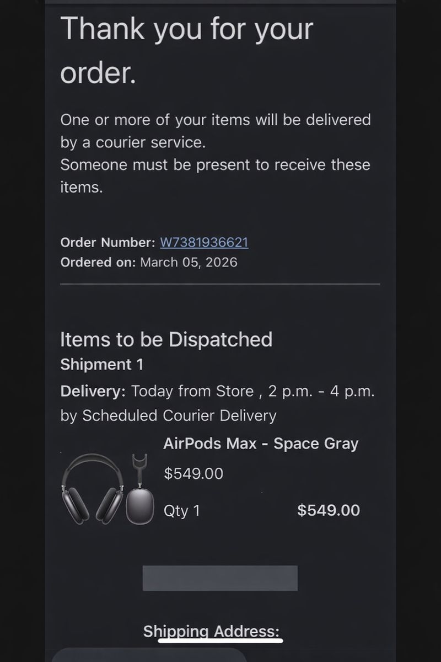Click the Thank you for your order heading
Screen dimensions: 441x662
(x=186, y=50)
